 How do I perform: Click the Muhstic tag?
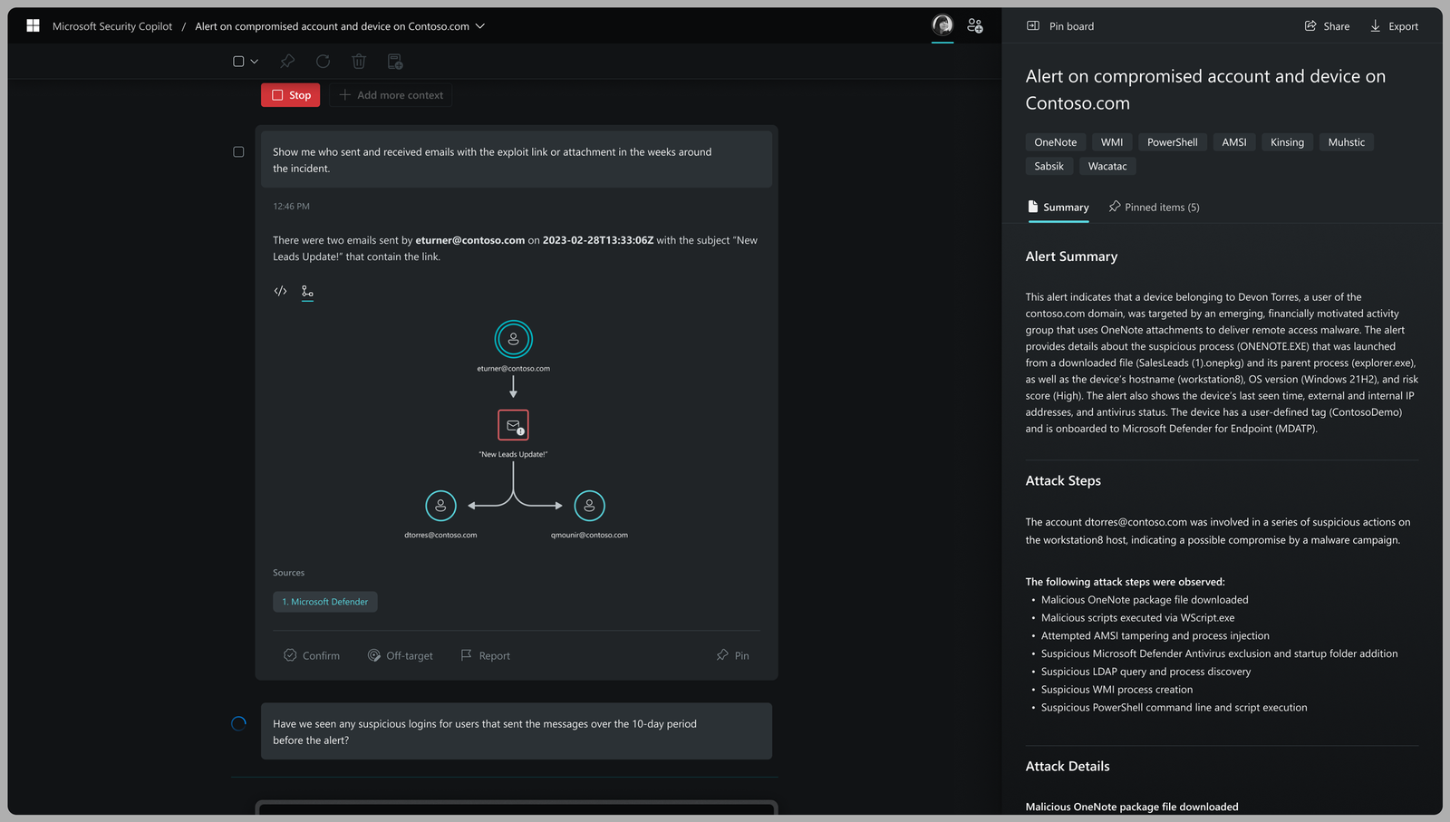click(1347, 142)
